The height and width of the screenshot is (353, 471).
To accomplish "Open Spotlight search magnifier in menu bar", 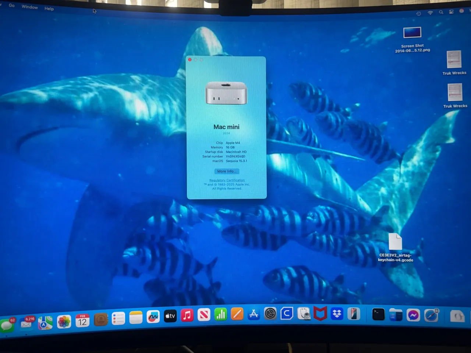I will [x=441, y=12].
